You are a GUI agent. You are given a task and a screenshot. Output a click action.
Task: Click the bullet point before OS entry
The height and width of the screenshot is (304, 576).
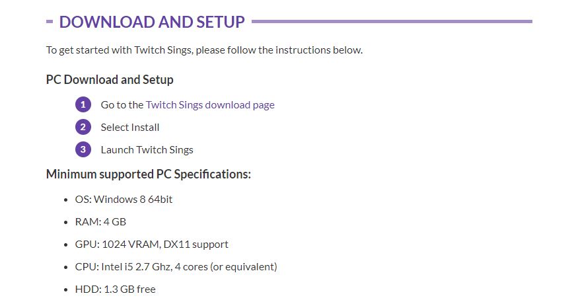[x=66, y=200]
